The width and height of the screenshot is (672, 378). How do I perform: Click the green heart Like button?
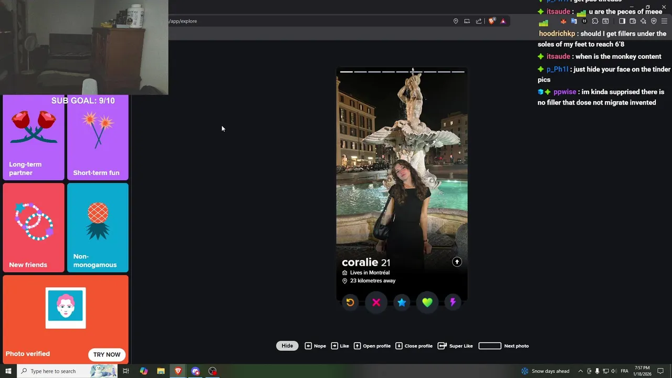427,302
